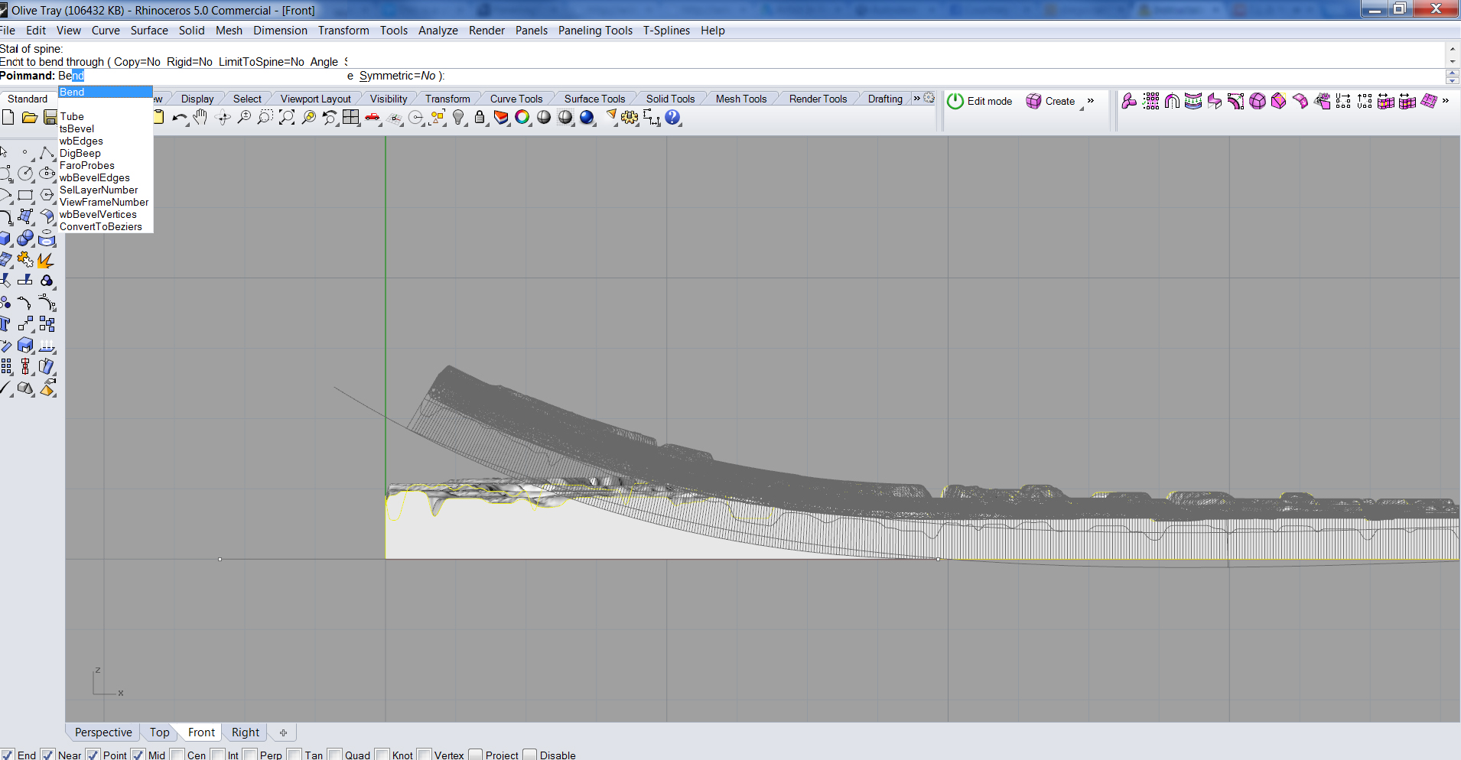Open the Layers icon
This screenshot has width=1461, height=760.
click(x=501, y=117)
